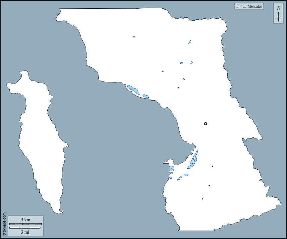This screenshot has width=287, height=239.
Task: Click the Mercator projection label
Action: [x=255, y=6]
